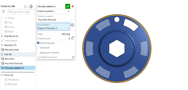Select Origin in the feature tree
Viewport: 188px width, 90px height.
(x=11, y=18)
